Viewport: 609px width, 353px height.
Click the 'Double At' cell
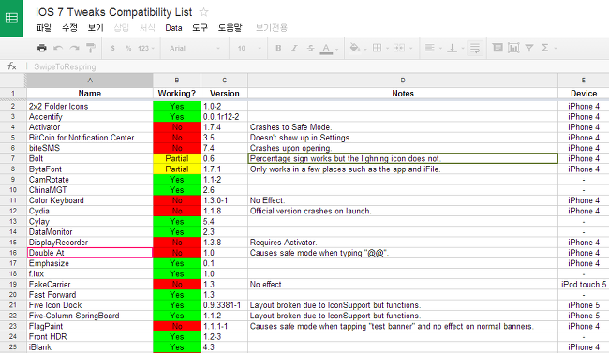point(90,253)
